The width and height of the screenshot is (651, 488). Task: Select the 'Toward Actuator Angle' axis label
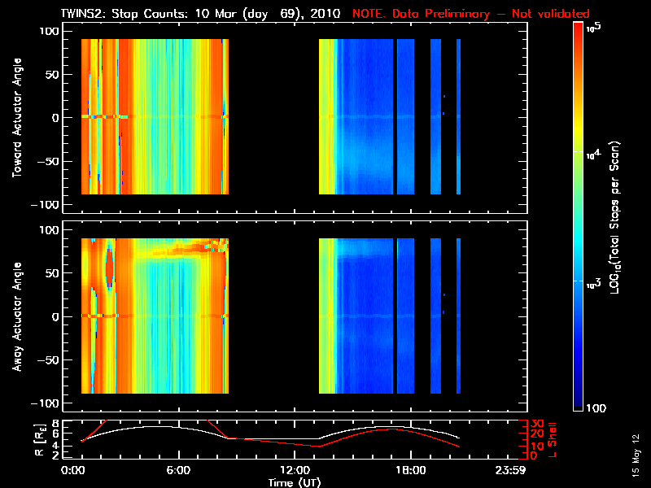[x=17, y=117]
